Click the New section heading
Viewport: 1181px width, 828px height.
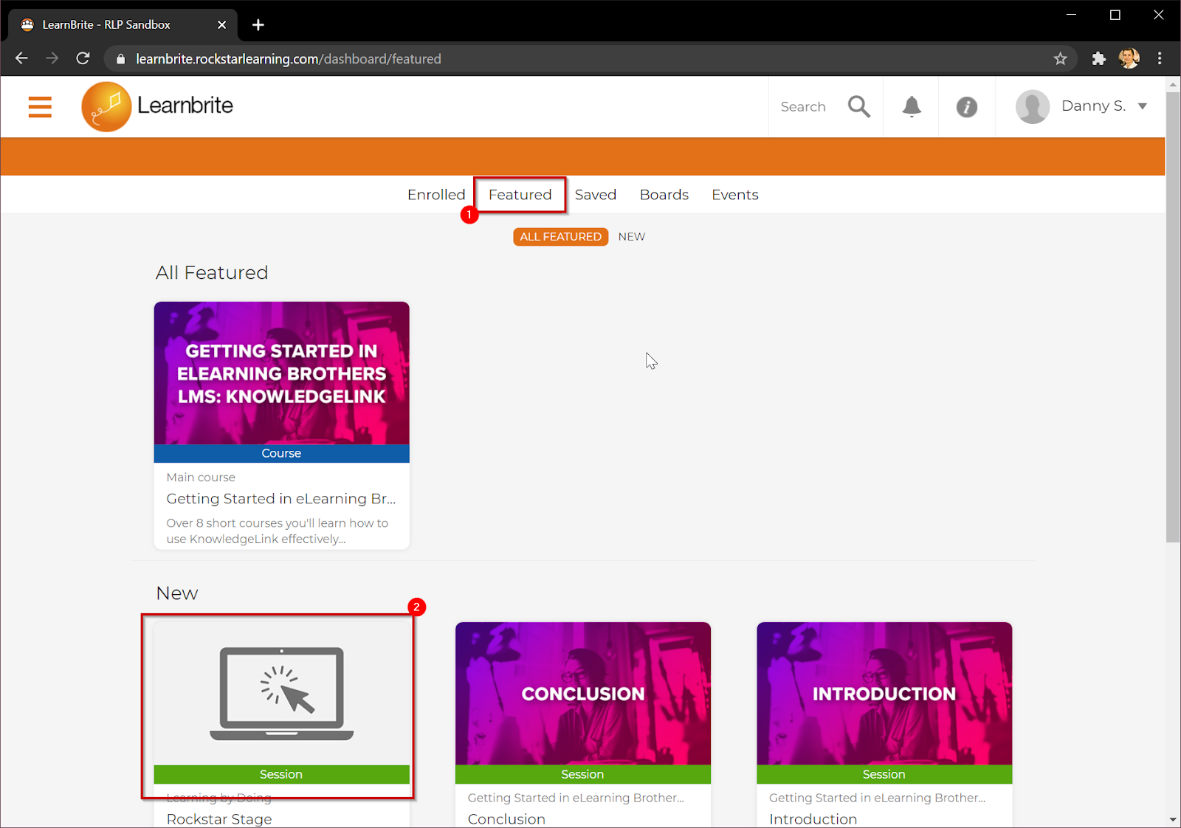(x=177, y=593)
